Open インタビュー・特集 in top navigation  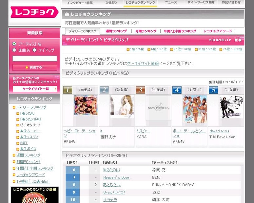click(80, 3)
